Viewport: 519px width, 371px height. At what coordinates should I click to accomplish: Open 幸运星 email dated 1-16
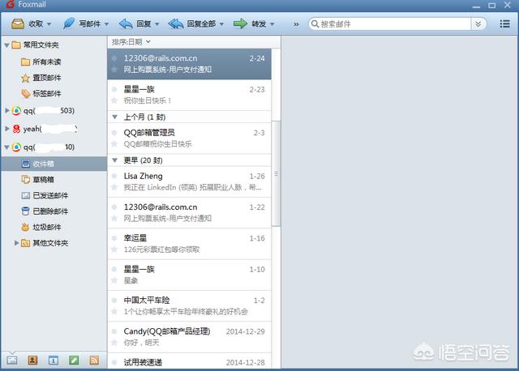pos(189,244)
